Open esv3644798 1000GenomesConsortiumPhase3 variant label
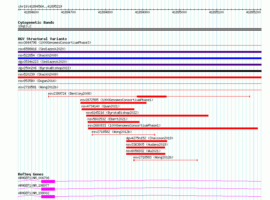 (x=55, y=42)
